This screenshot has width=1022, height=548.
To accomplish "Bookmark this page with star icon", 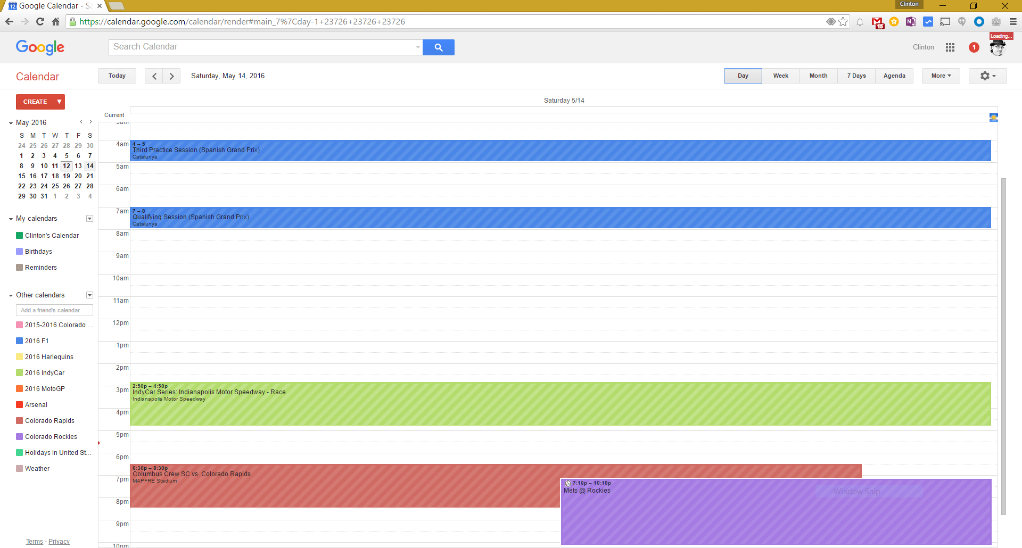I will point(843,22).
